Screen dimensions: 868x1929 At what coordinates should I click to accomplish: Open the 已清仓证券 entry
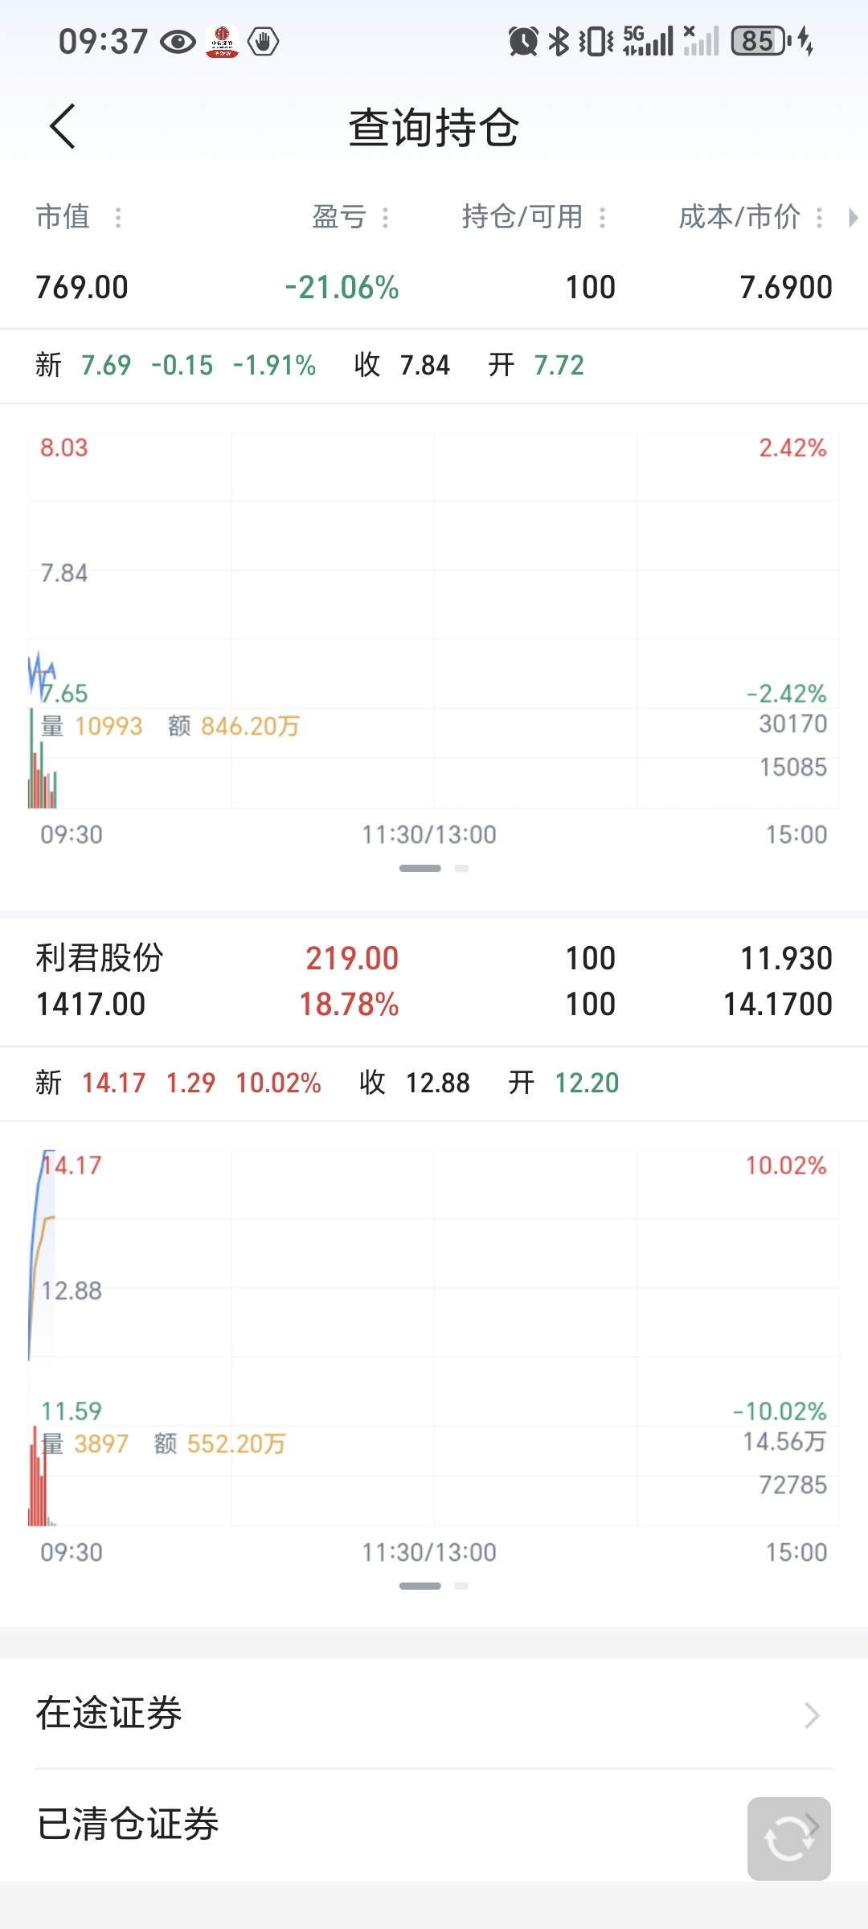pyautogui.click(x=434, y=1824)
